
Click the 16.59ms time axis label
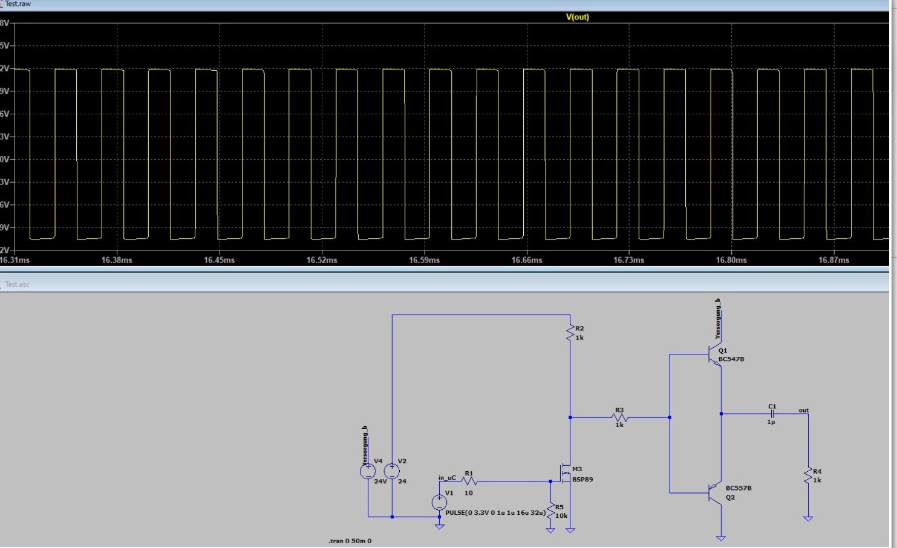pos(424,260)
